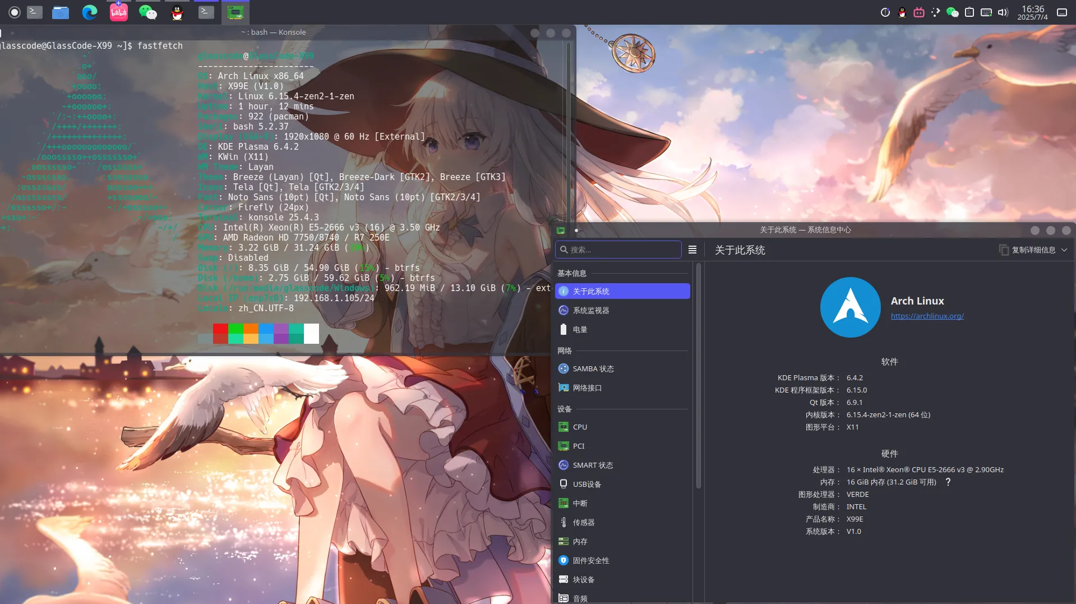
Task: Select 关于此系统 in the sidebar
Action: coord(622,291)
